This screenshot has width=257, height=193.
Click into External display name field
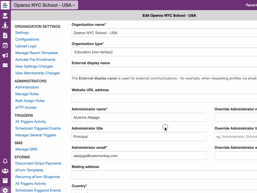(x=164, y=71)
